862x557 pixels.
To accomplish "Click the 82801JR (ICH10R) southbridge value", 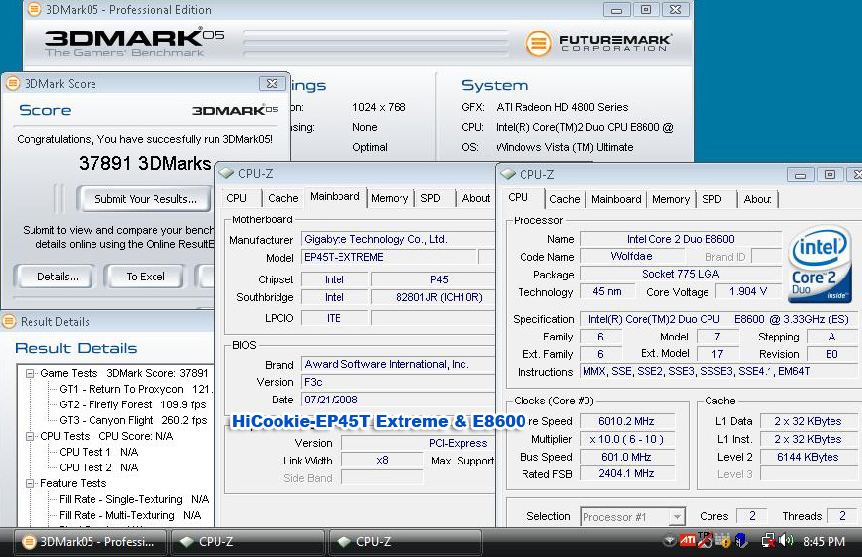I will (x=433, y=297).
